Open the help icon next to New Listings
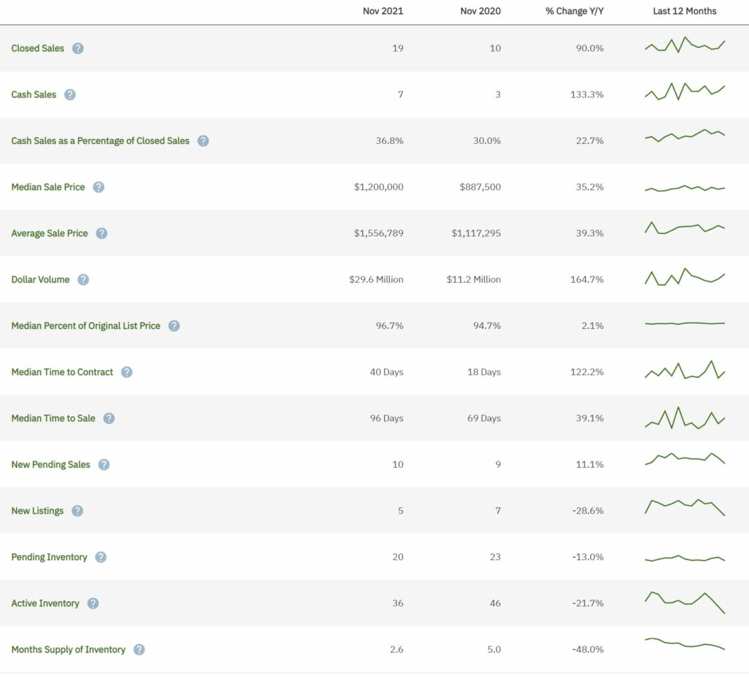 [78, 511]
